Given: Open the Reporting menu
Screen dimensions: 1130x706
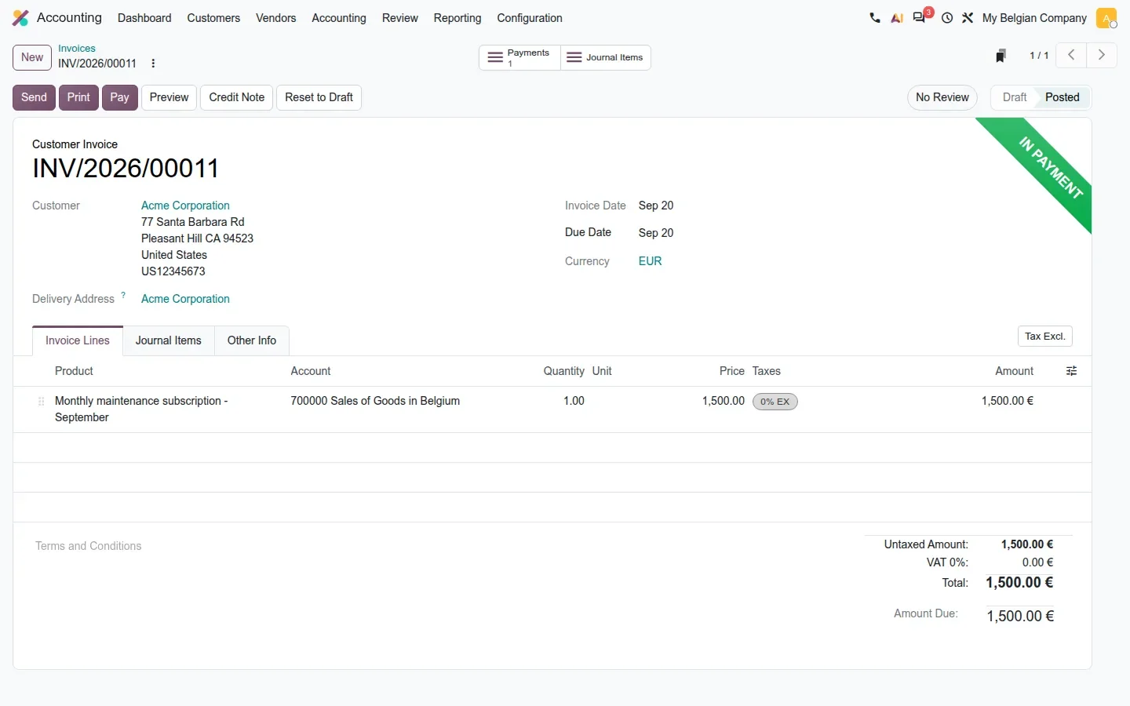Looking at the screenshot, I should [457, 18].
